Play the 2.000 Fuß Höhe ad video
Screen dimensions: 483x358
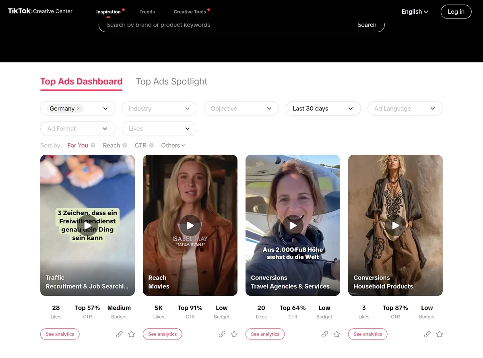tap(293, 226)
